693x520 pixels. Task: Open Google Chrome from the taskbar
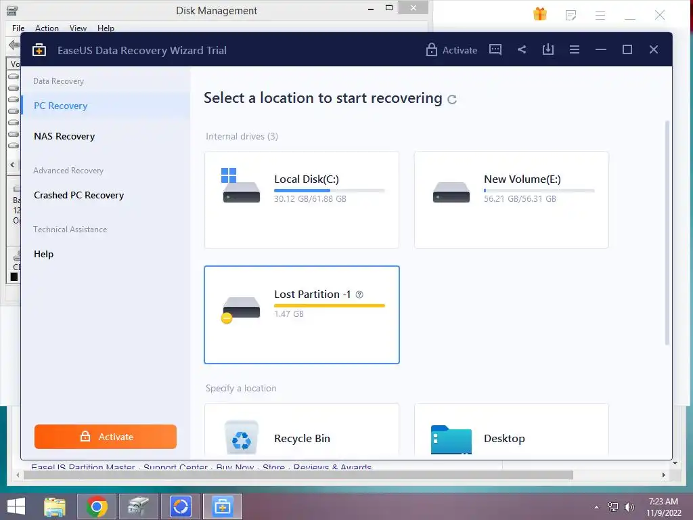pyautogui.click(x=97, y=506)
